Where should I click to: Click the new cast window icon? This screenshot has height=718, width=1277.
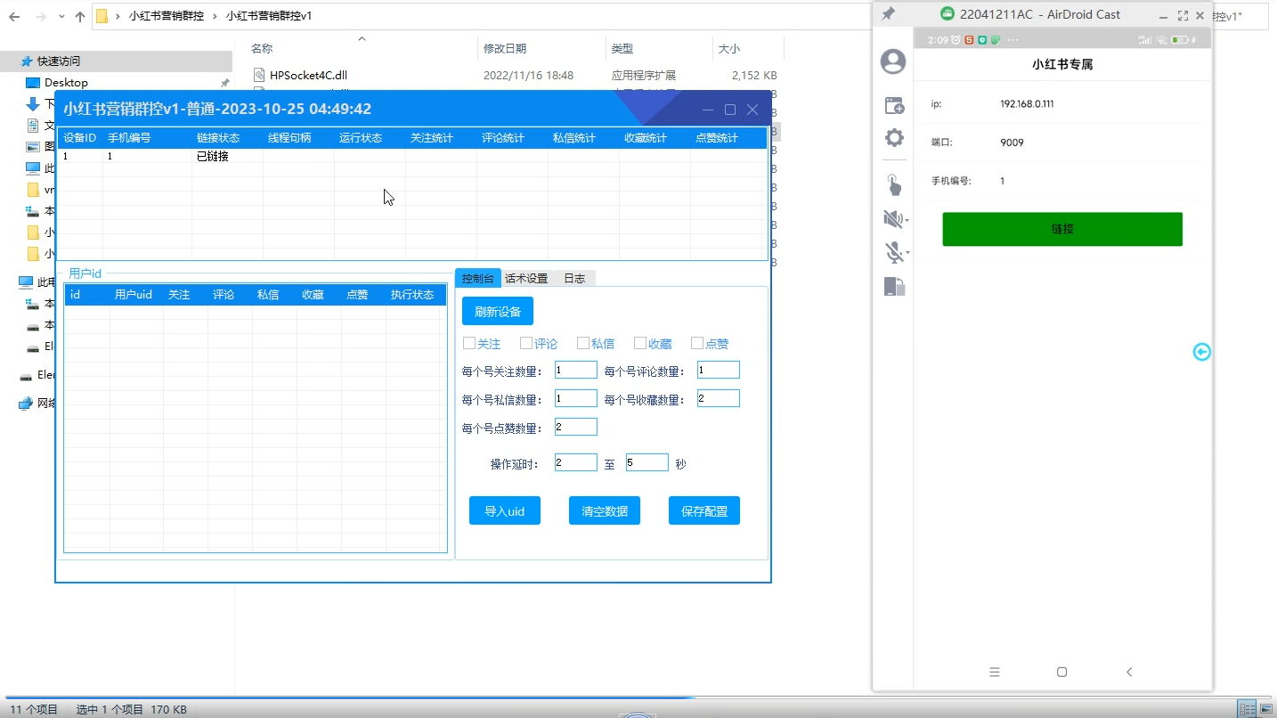pos(893,105)
